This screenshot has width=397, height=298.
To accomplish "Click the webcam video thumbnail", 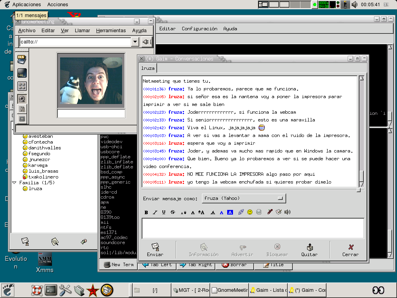I will click(91, 81).
